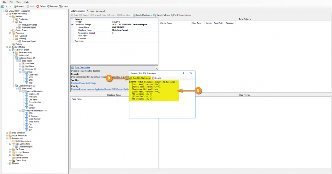Viewport: 332px width, 174px height.
Task: Click the Connection Timeout value field
Action: [x=135, y=33]
